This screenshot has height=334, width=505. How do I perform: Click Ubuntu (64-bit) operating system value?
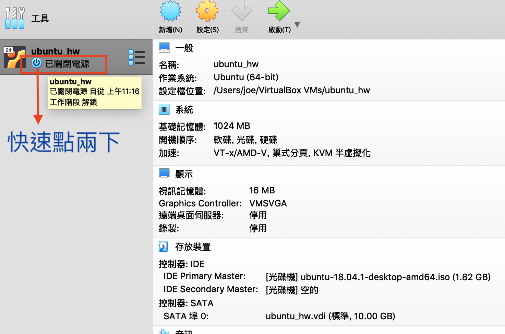pos(246,77)
